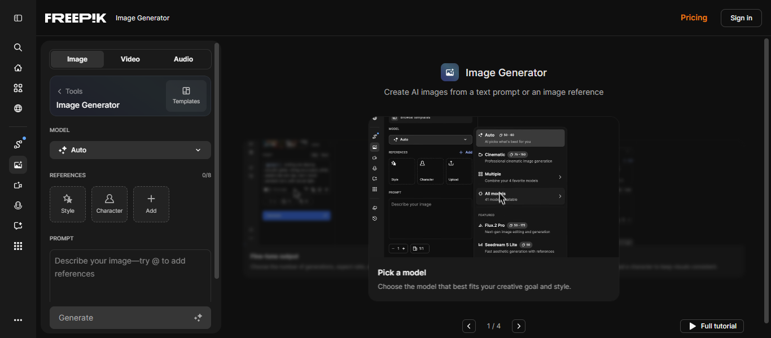
Task: Open the Pricing link
Action: point(694,17)
